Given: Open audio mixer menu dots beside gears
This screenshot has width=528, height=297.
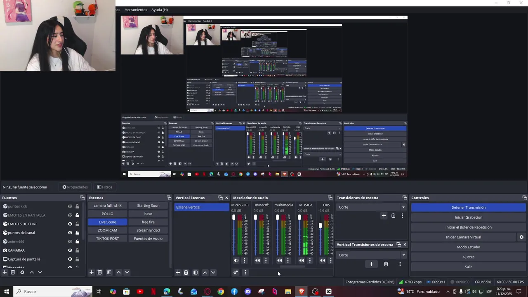Looking at the screenshot, I should click(245, 272).
